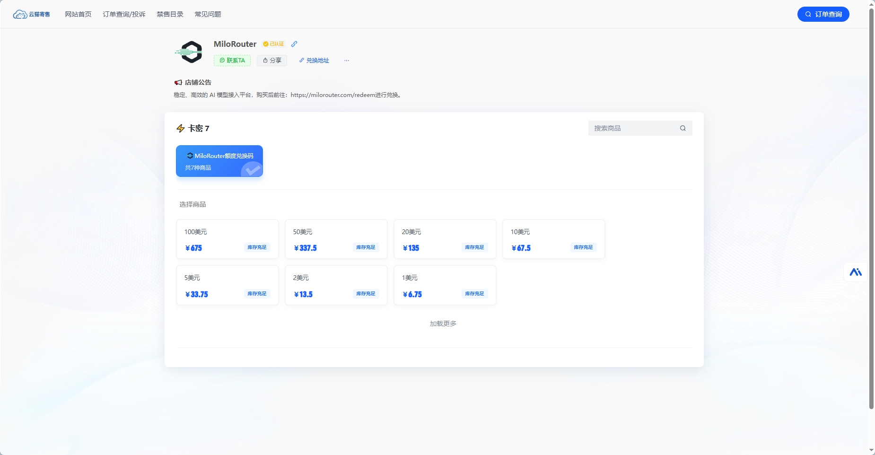Screen dimensions: 875x455
Task: Click the lightning icon beside 卡密 7
Action: point(181,128)
